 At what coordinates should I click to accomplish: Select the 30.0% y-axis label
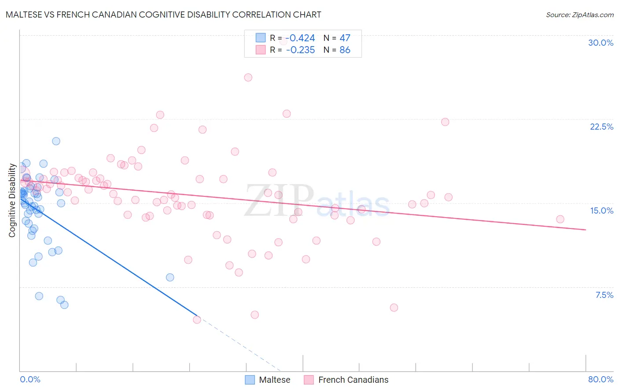(601, 43)
